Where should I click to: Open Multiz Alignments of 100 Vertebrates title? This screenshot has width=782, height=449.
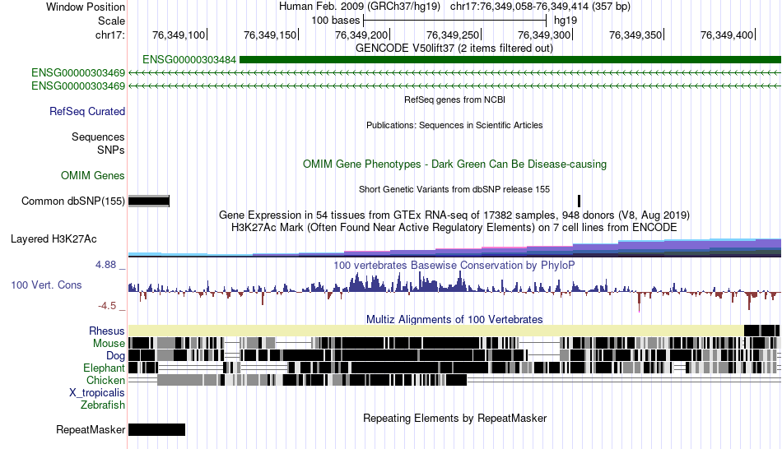454,319
